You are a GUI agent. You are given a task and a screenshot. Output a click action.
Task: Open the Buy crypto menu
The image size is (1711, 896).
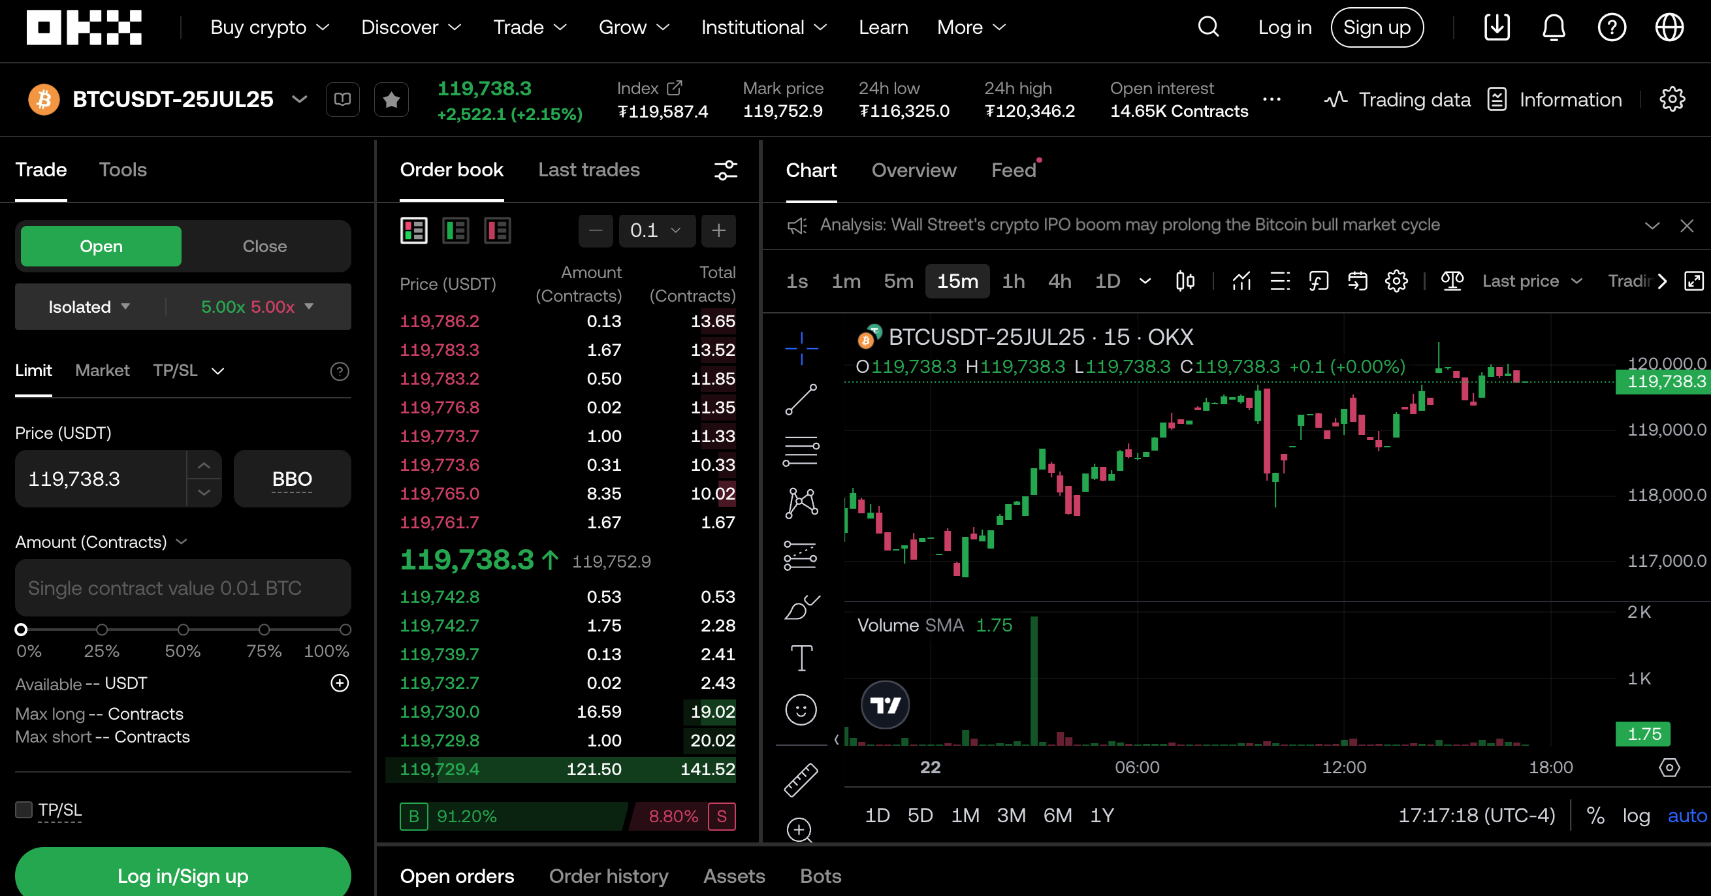pyautogui.click(x=270, y=27)
